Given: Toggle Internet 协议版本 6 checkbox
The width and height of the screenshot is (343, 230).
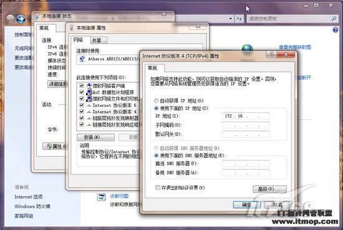Looking at the screenshot, I should click(82, 105).
